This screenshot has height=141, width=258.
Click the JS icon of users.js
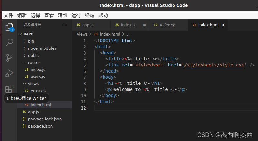[27, 76]
